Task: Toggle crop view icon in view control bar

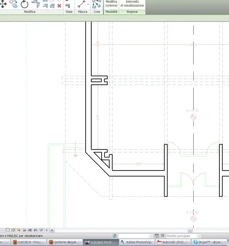Action: pos(30,230)
